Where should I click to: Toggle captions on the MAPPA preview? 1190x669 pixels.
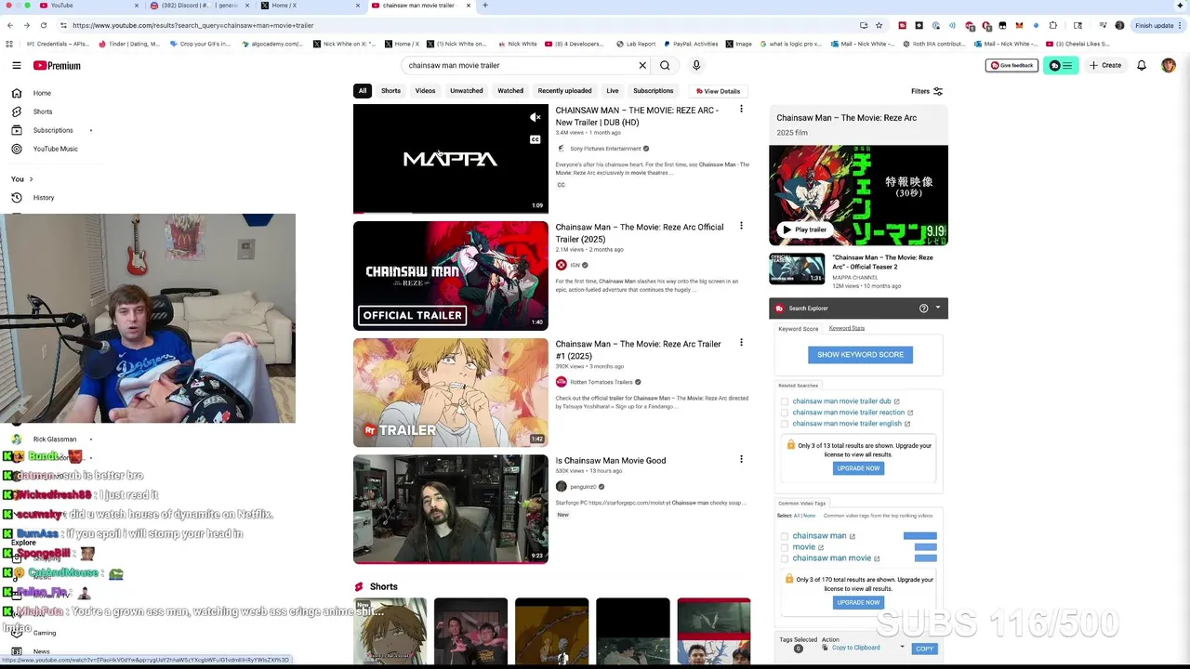[535, 139]
